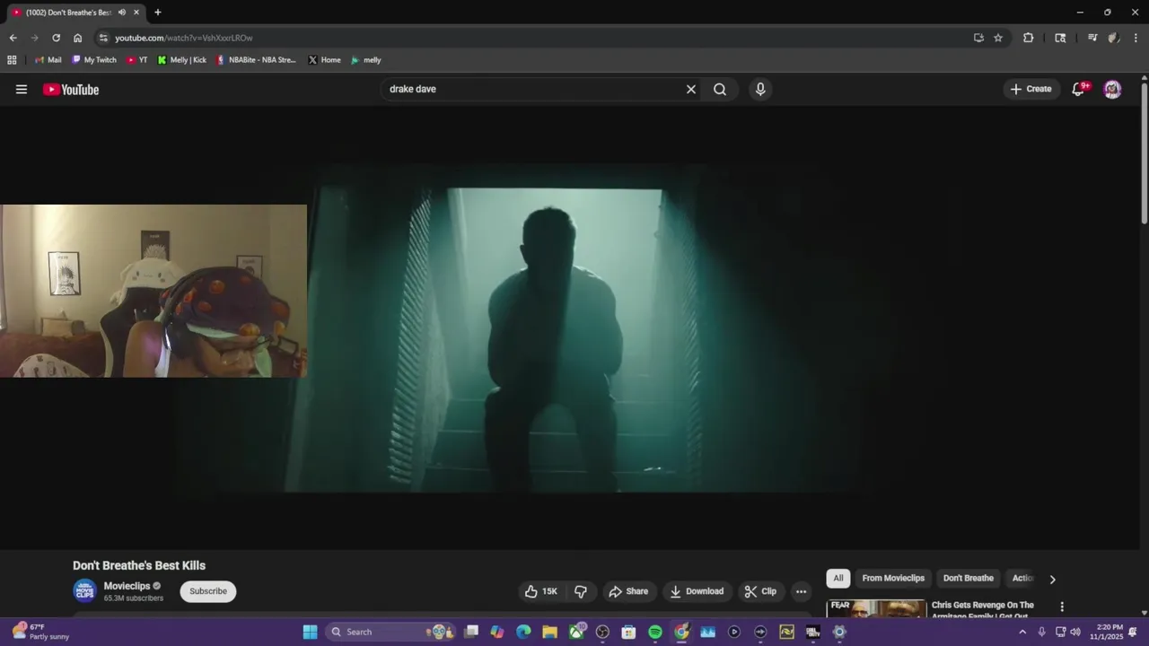Open the Chrome profile avatar

click(x=1113, y=38)
